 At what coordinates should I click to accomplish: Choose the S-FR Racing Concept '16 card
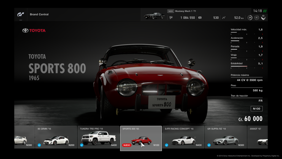point(183,137)
